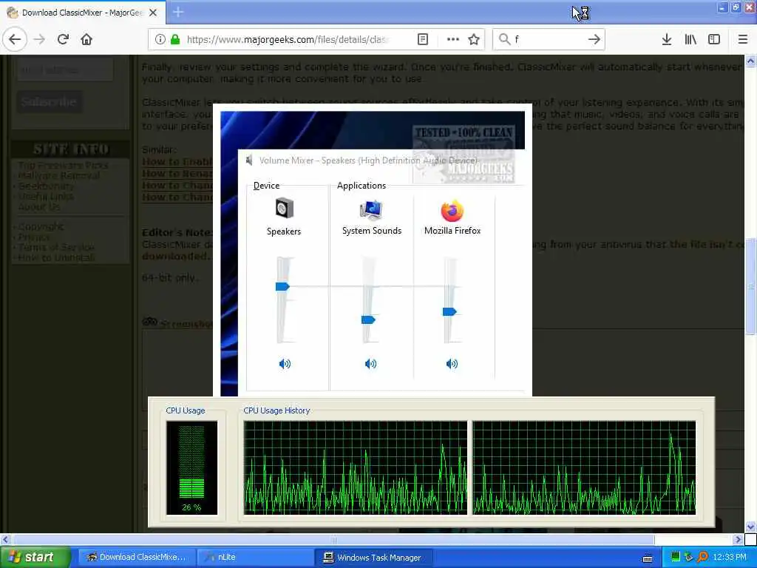Click the Mozilla Firefox volume slider handle
This screenshot has height=568, width=757.
point(449,311)
